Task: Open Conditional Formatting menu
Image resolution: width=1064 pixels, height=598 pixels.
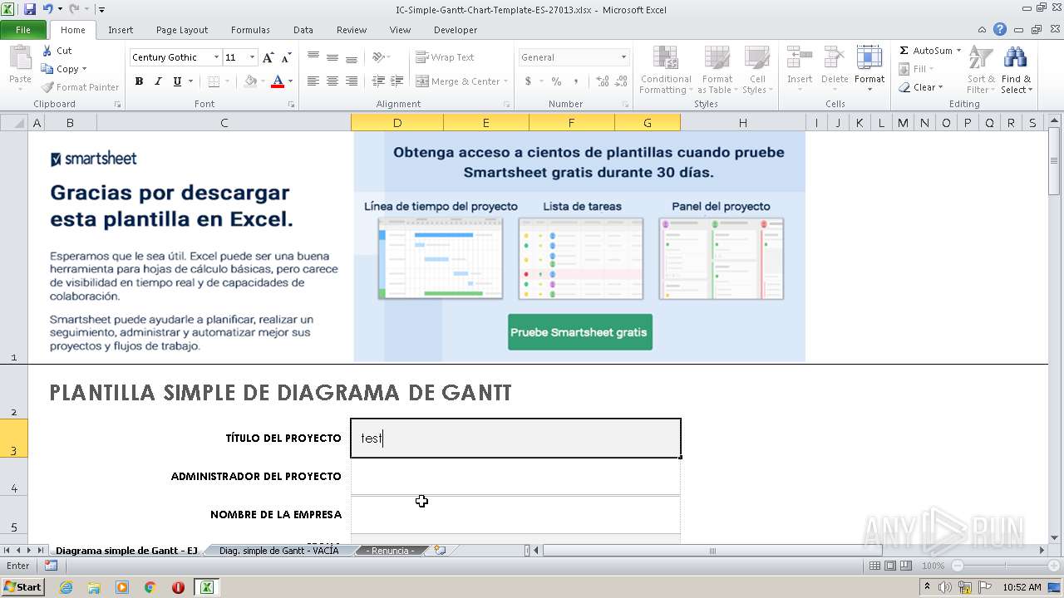Action: [665, 70]
